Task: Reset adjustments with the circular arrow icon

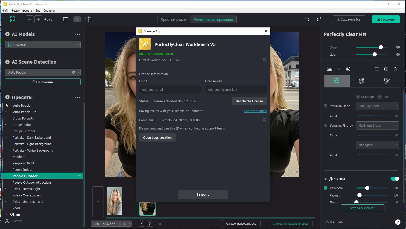Action: click(395, 69)
